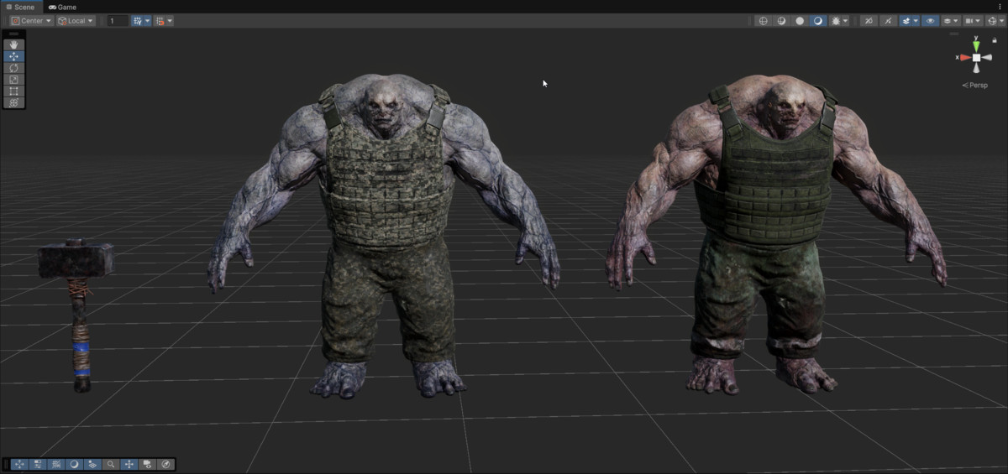This screenshot has width=1008, height=474.
Task: Toggle scene effects button
Action: tap(906, 21)
